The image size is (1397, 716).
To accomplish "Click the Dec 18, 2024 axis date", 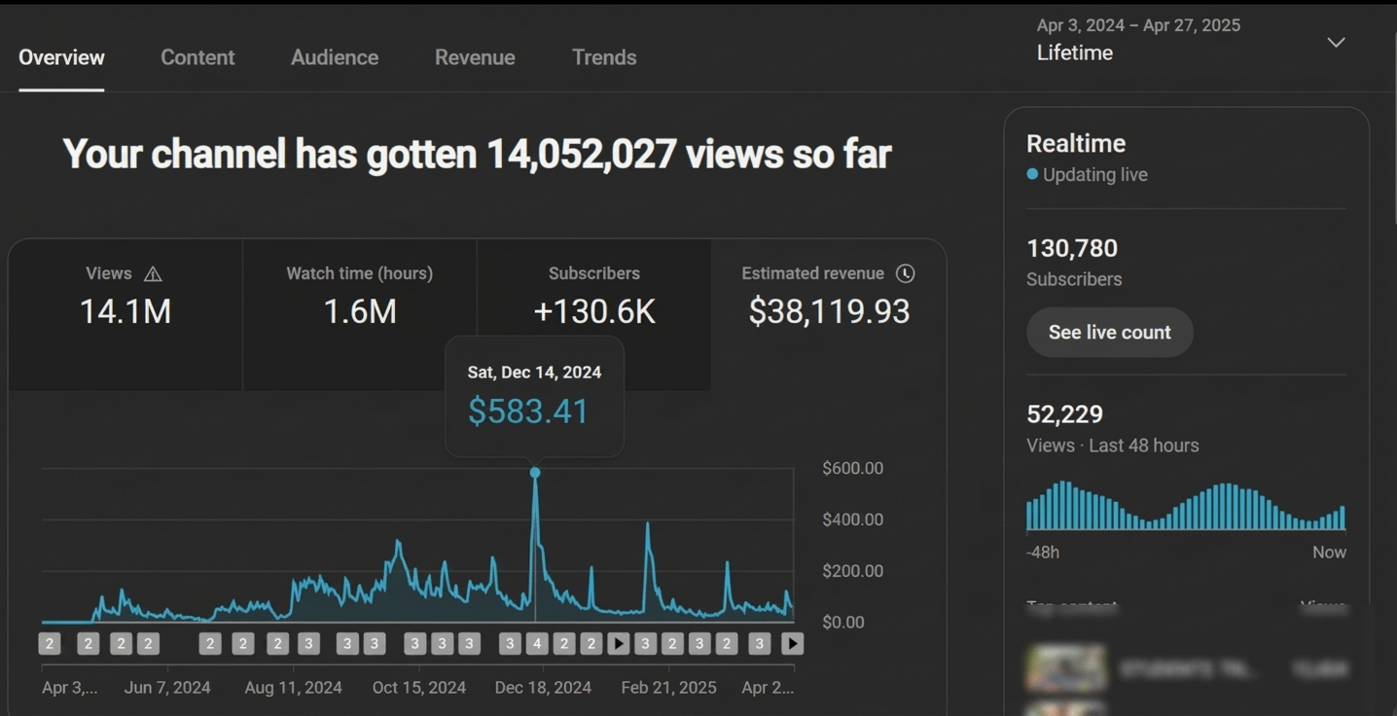I will coord(543,688).
